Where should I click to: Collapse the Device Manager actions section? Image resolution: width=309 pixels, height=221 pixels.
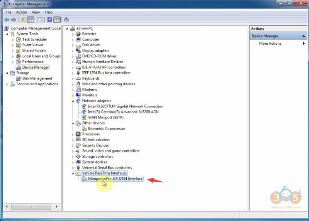(x=304, y=36)
